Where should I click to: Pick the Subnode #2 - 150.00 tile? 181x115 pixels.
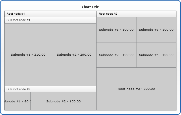tap(63, 106)
